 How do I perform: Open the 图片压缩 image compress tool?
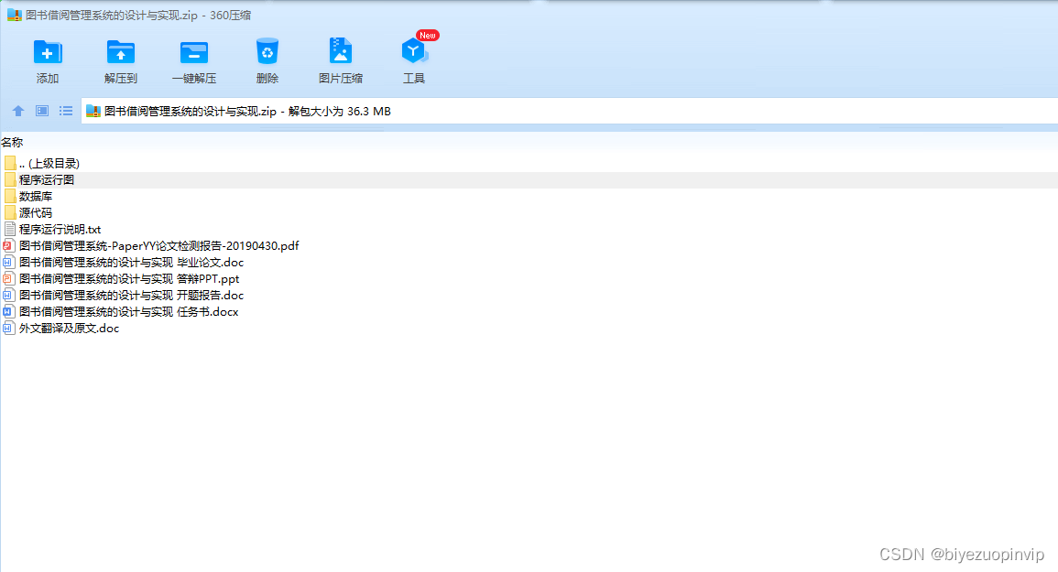341,51
